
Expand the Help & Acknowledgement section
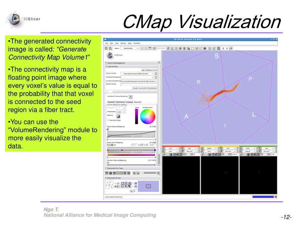pyautogui.click(x=131, y=63)
